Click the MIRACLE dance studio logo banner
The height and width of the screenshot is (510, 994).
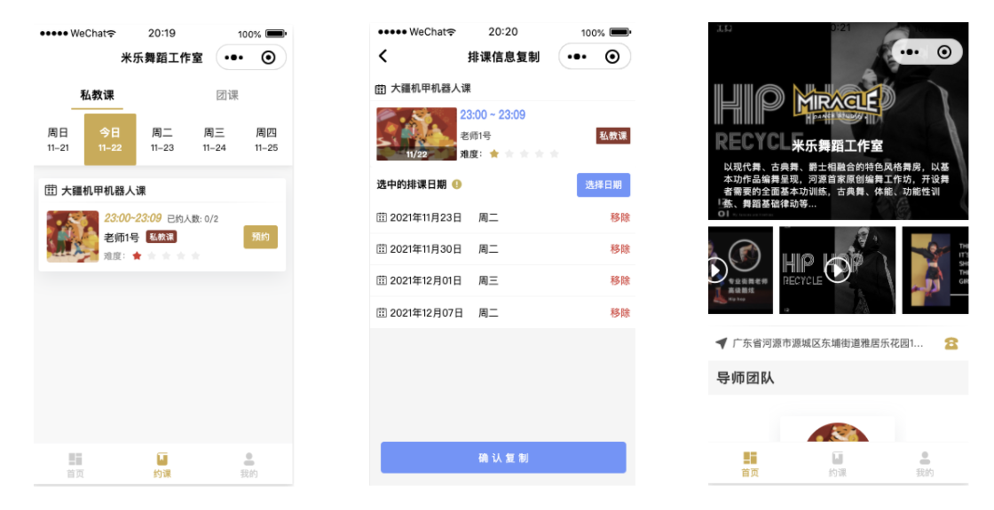coord(838,103)
